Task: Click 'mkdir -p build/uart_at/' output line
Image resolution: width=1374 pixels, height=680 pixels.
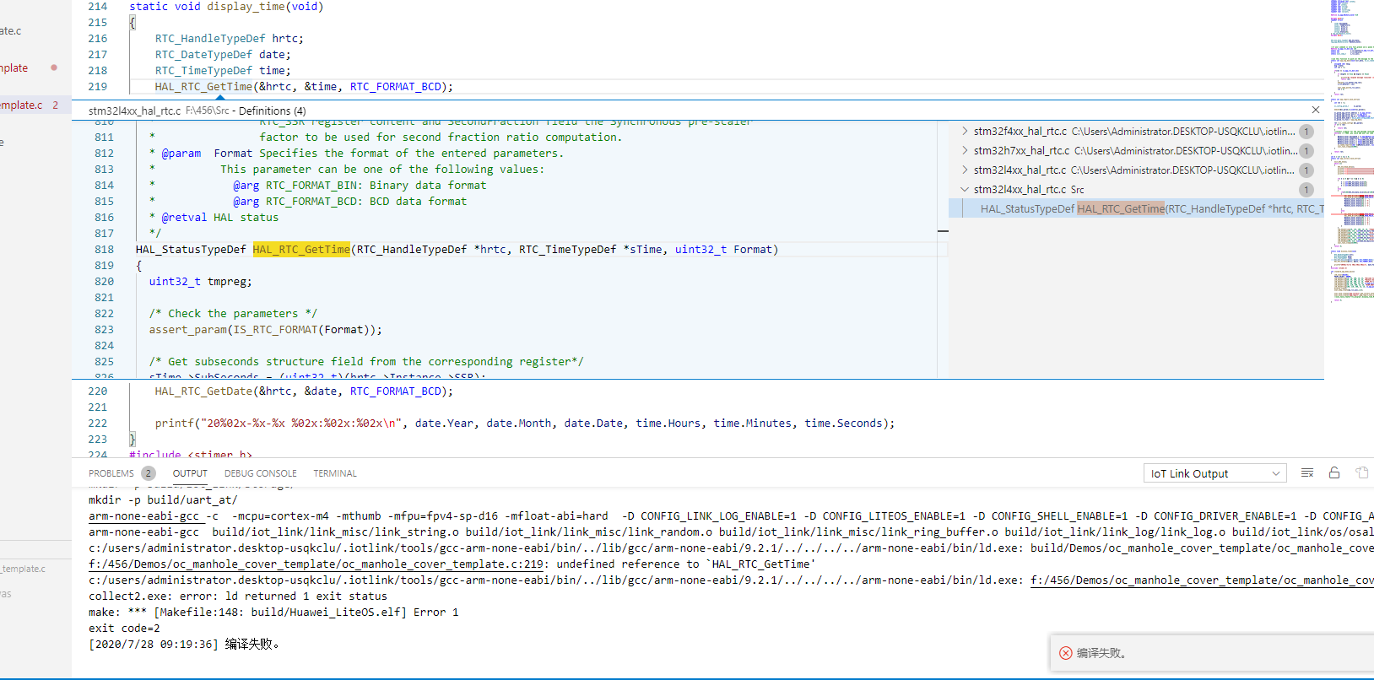Action: 163,500
